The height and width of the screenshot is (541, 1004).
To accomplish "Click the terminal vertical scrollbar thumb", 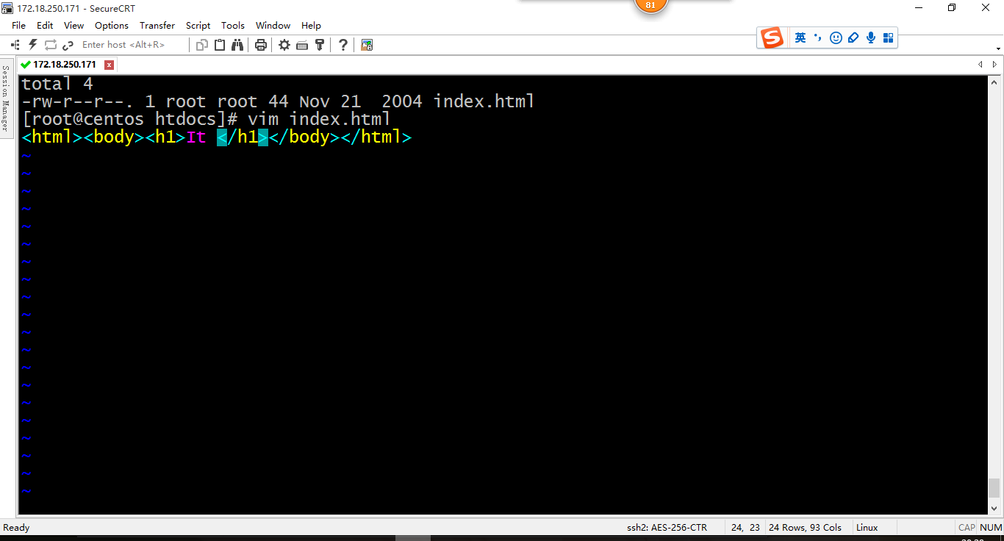I will point(994,488).
